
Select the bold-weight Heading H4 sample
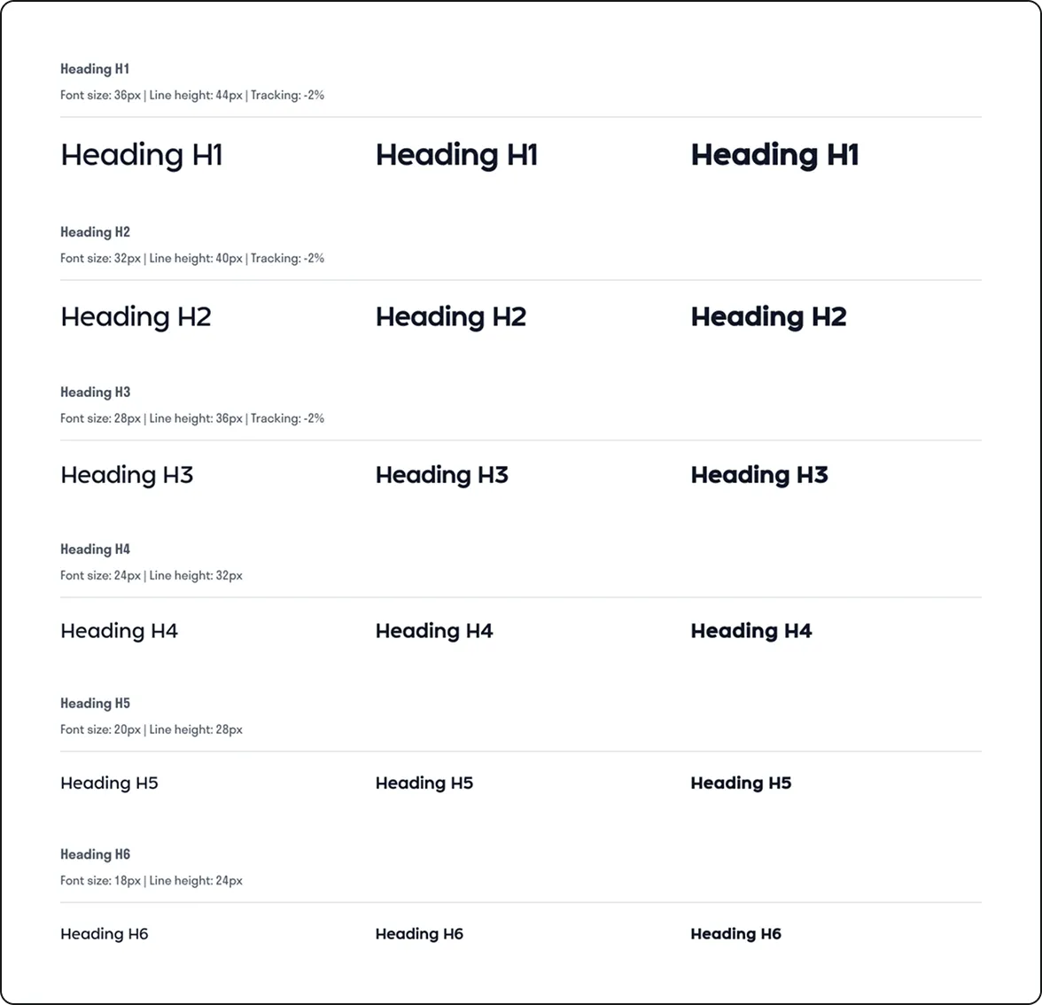(751, 631)
